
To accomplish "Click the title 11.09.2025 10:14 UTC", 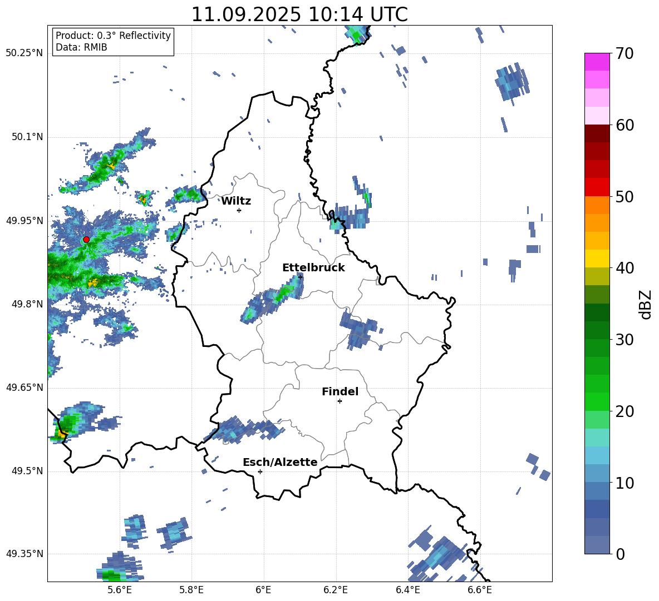I will (x=299, y=14).
